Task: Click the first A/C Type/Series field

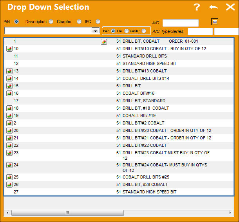Action: [200, 32]
